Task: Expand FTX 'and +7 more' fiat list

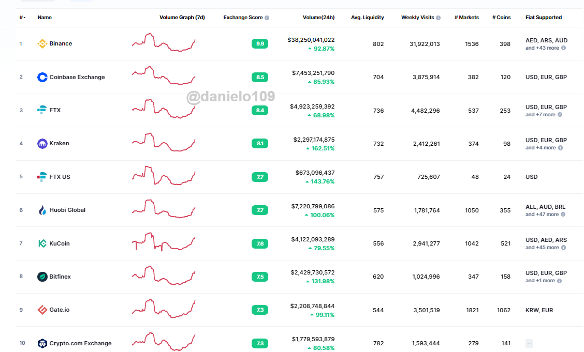Action: (540, 114)
